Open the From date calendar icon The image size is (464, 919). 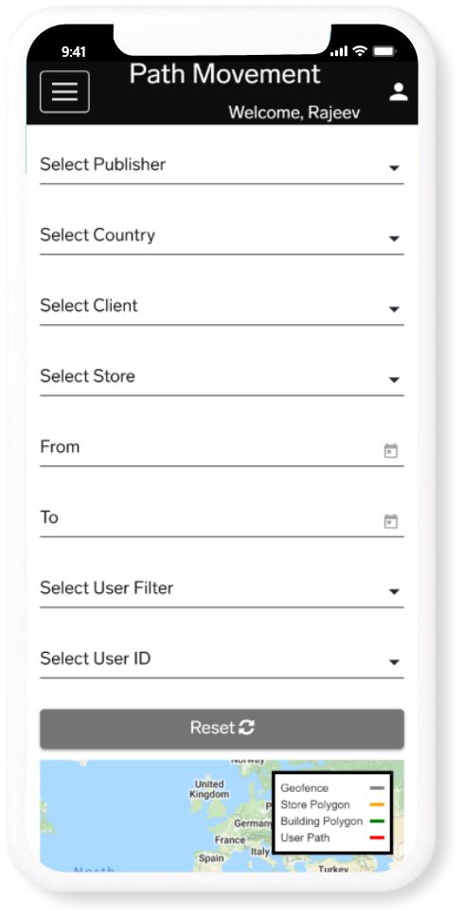pyautogui.click(x=391, y=451)
